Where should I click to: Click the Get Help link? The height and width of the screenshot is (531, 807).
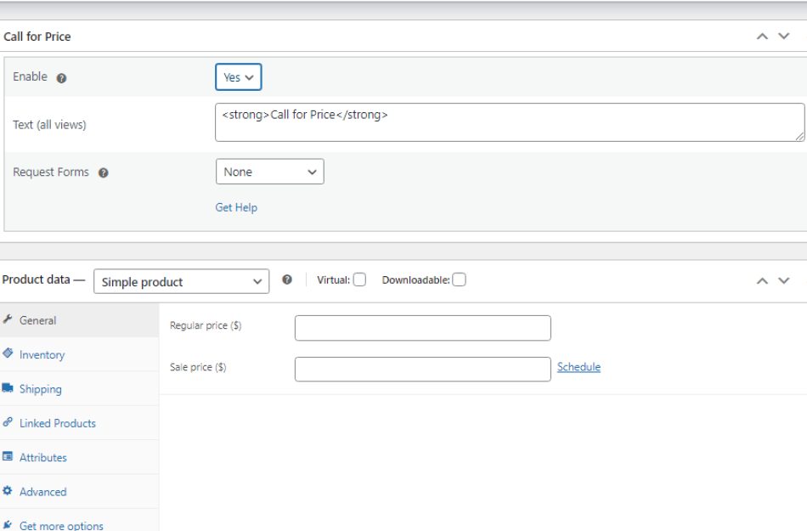click(236, 207)
